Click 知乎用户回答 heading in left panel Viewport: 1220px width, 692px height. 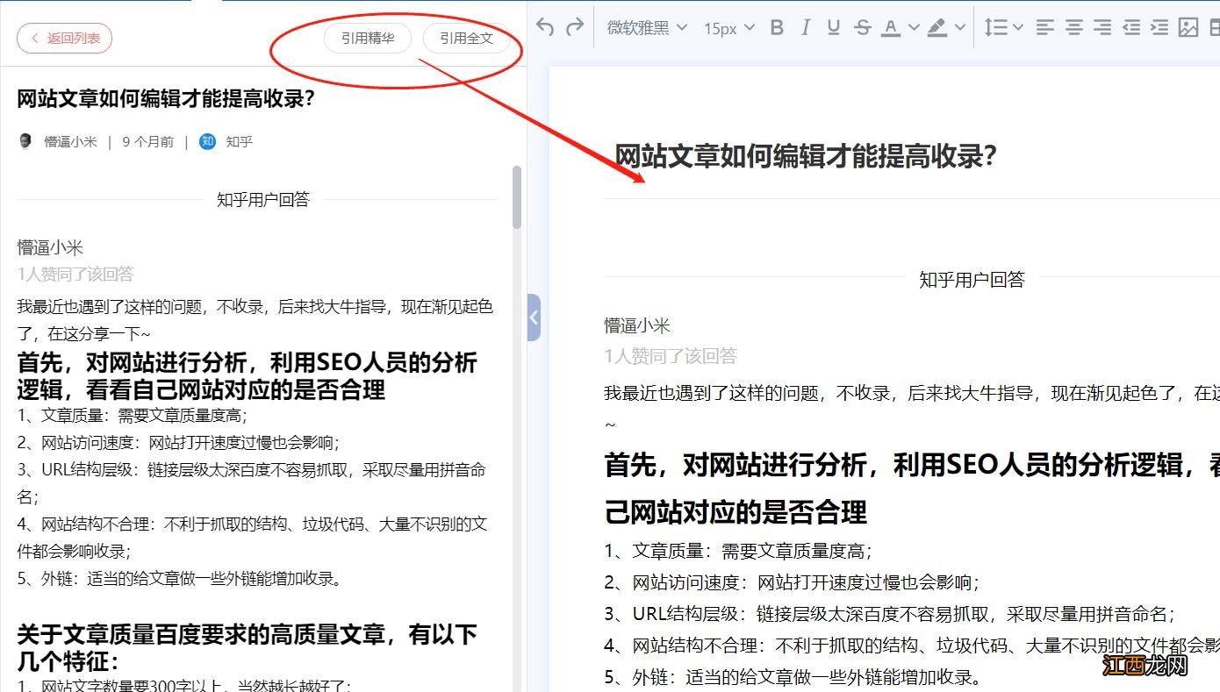[x=263, y=200]
